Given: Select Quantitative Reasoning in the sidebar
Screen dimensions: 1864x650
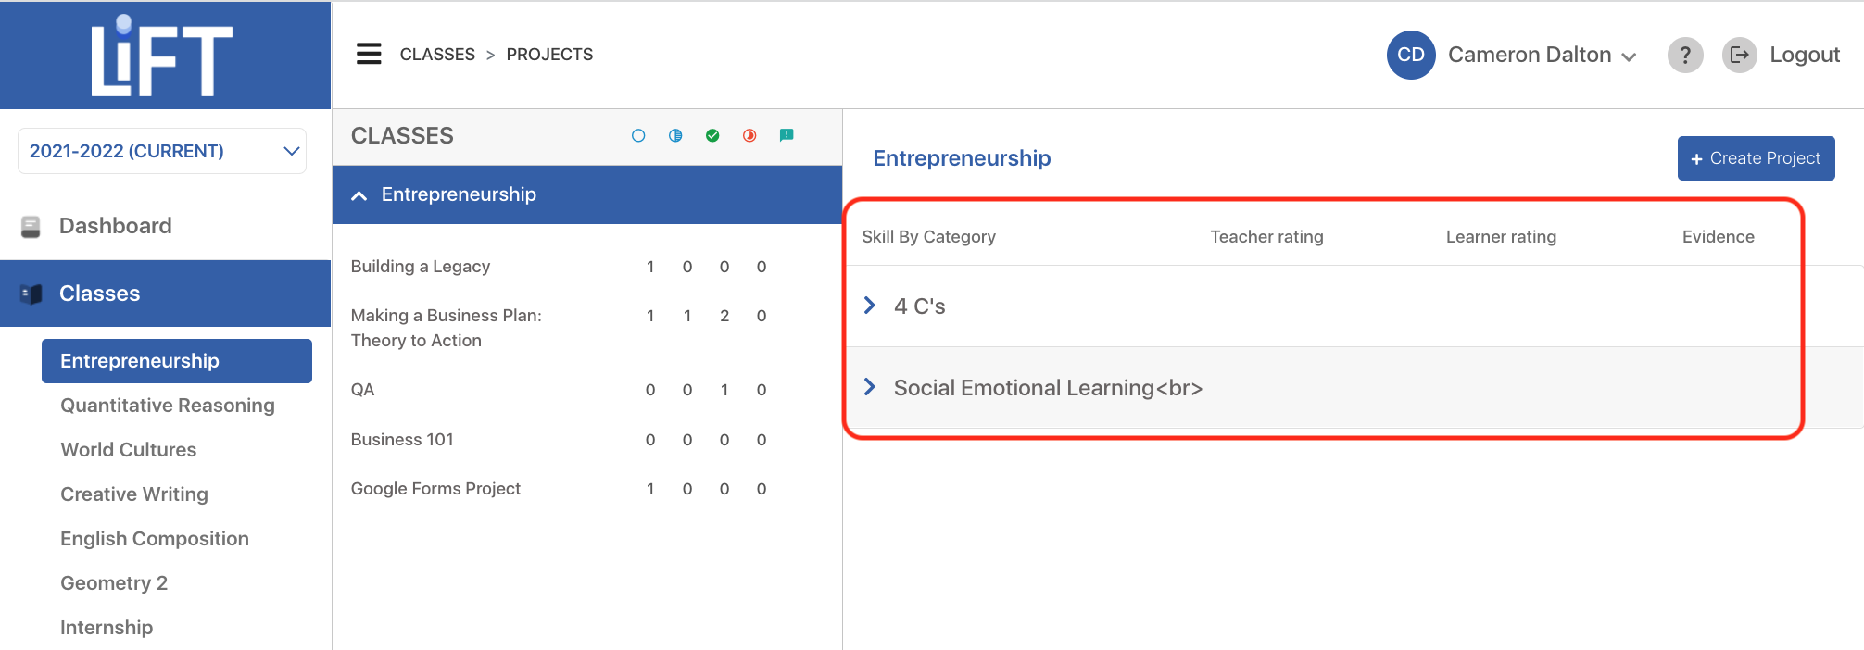Looking at the screenshot, I should [x=168, y=406].
